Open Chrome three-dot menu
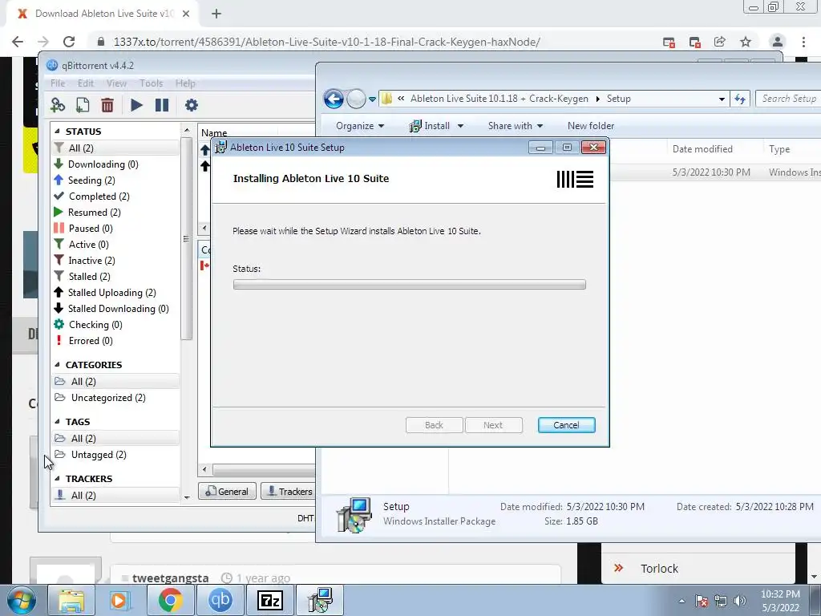 (803, 42)
